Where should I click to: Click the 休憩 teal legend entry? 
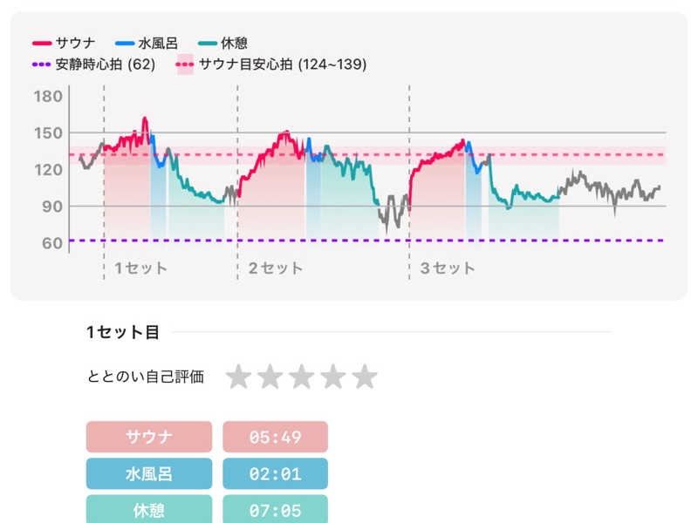(x=229, y=43)
